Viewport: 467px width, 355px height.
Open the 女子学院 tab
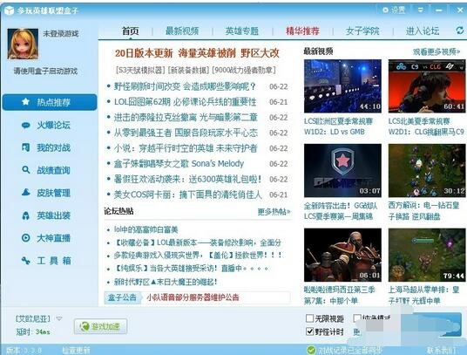(x=362, y=31)
